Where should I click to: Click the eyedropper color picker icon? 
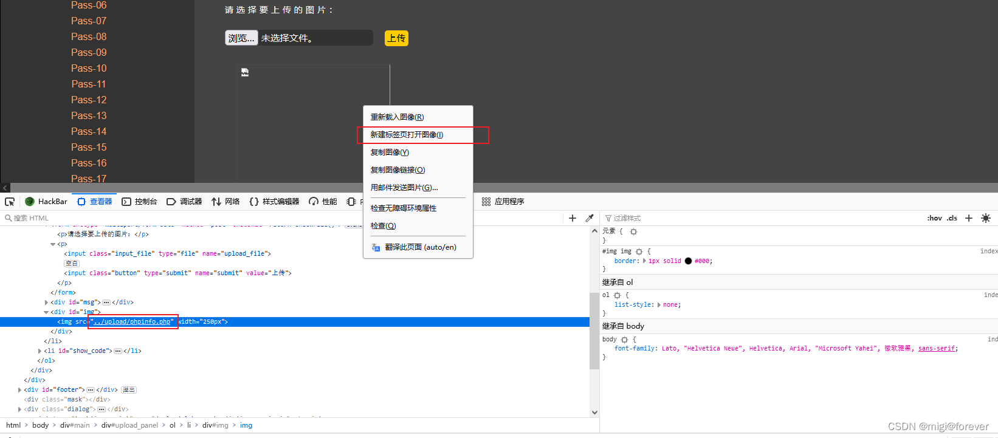click(589, 218)
